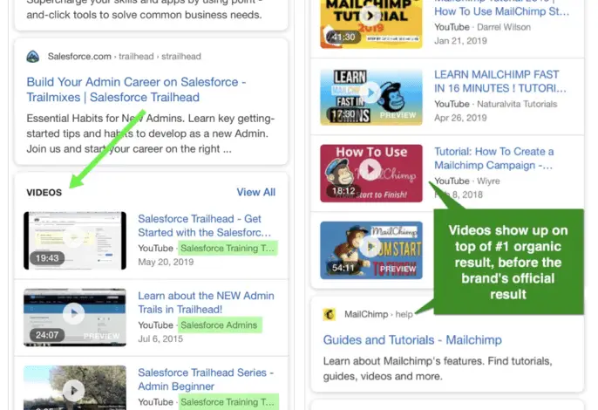
Task: Play the 54:11 MailChimp preview video
Action: [371, 250]
